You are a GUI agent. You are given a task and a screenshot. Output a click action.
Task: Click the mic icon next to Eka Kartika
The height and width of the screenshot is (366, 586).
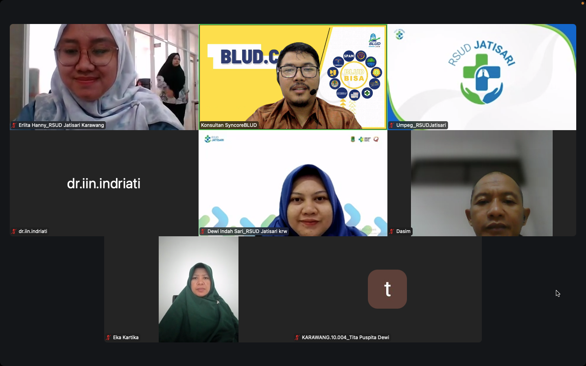(x=108, y=338)
